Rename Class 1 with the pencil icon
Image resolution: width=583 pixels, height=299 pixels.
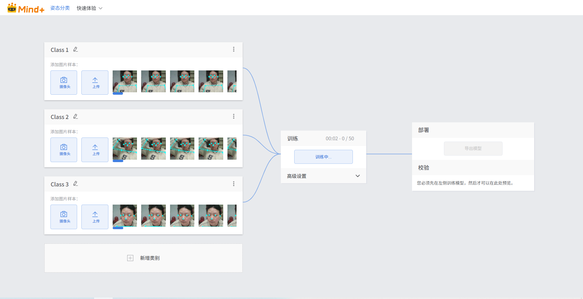tap(76, 49)
